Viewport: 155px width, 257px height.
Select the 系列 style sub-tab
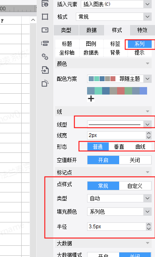click(140, 44)
